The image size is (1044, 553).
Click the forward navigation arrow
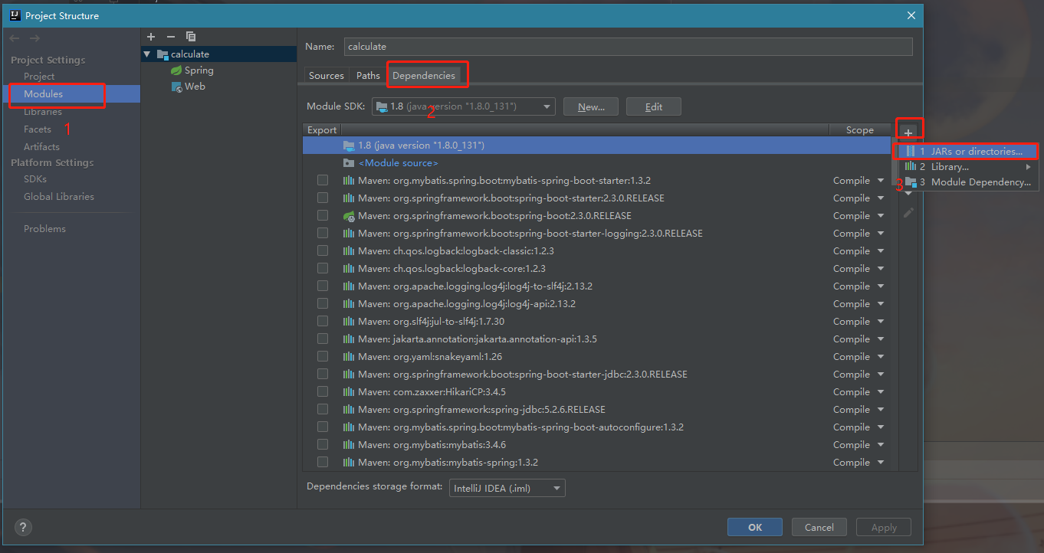tap(34, 38)
